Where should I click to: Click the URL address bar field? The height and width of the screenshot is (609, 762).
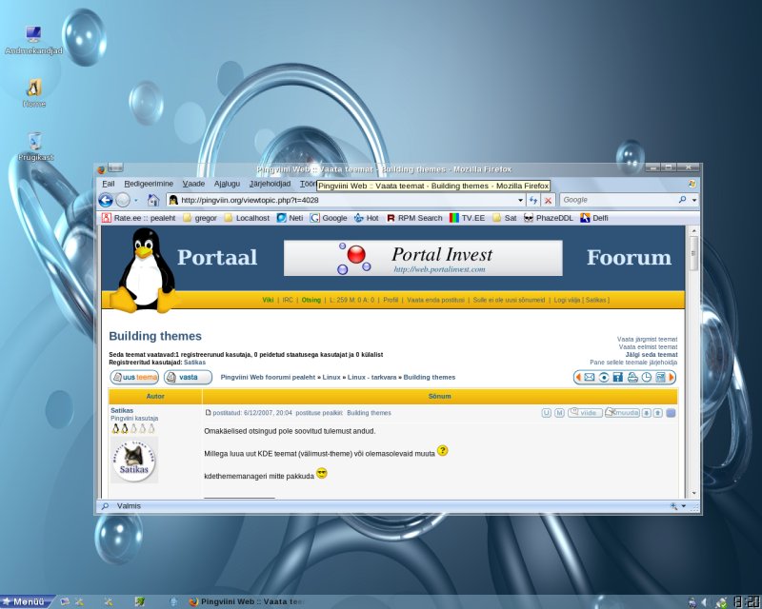(x=346, y=200)
